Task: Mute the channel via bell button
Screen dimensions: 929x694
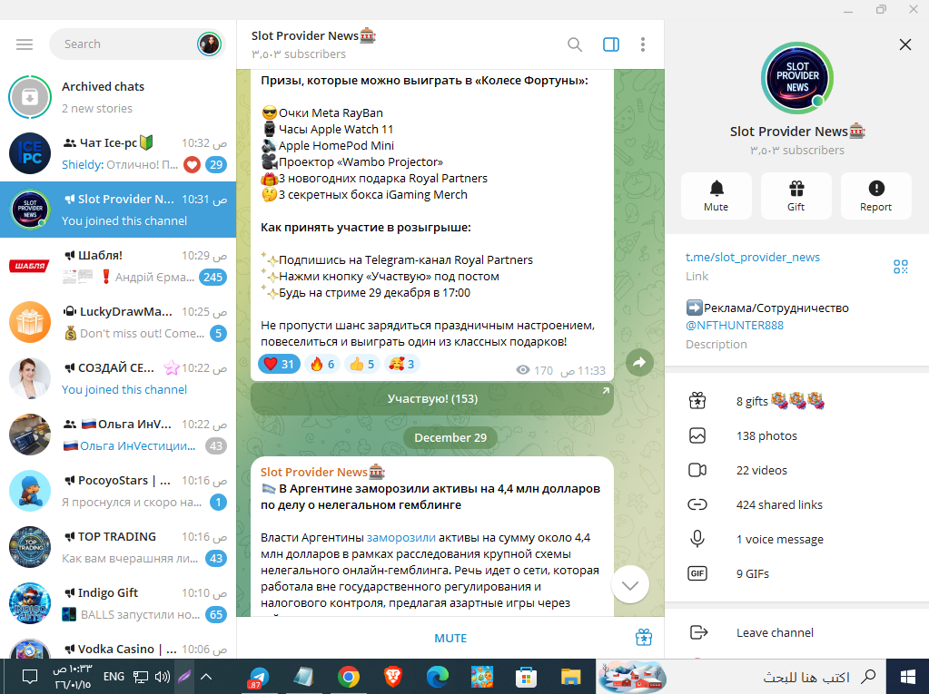Action: coord(717,196)
